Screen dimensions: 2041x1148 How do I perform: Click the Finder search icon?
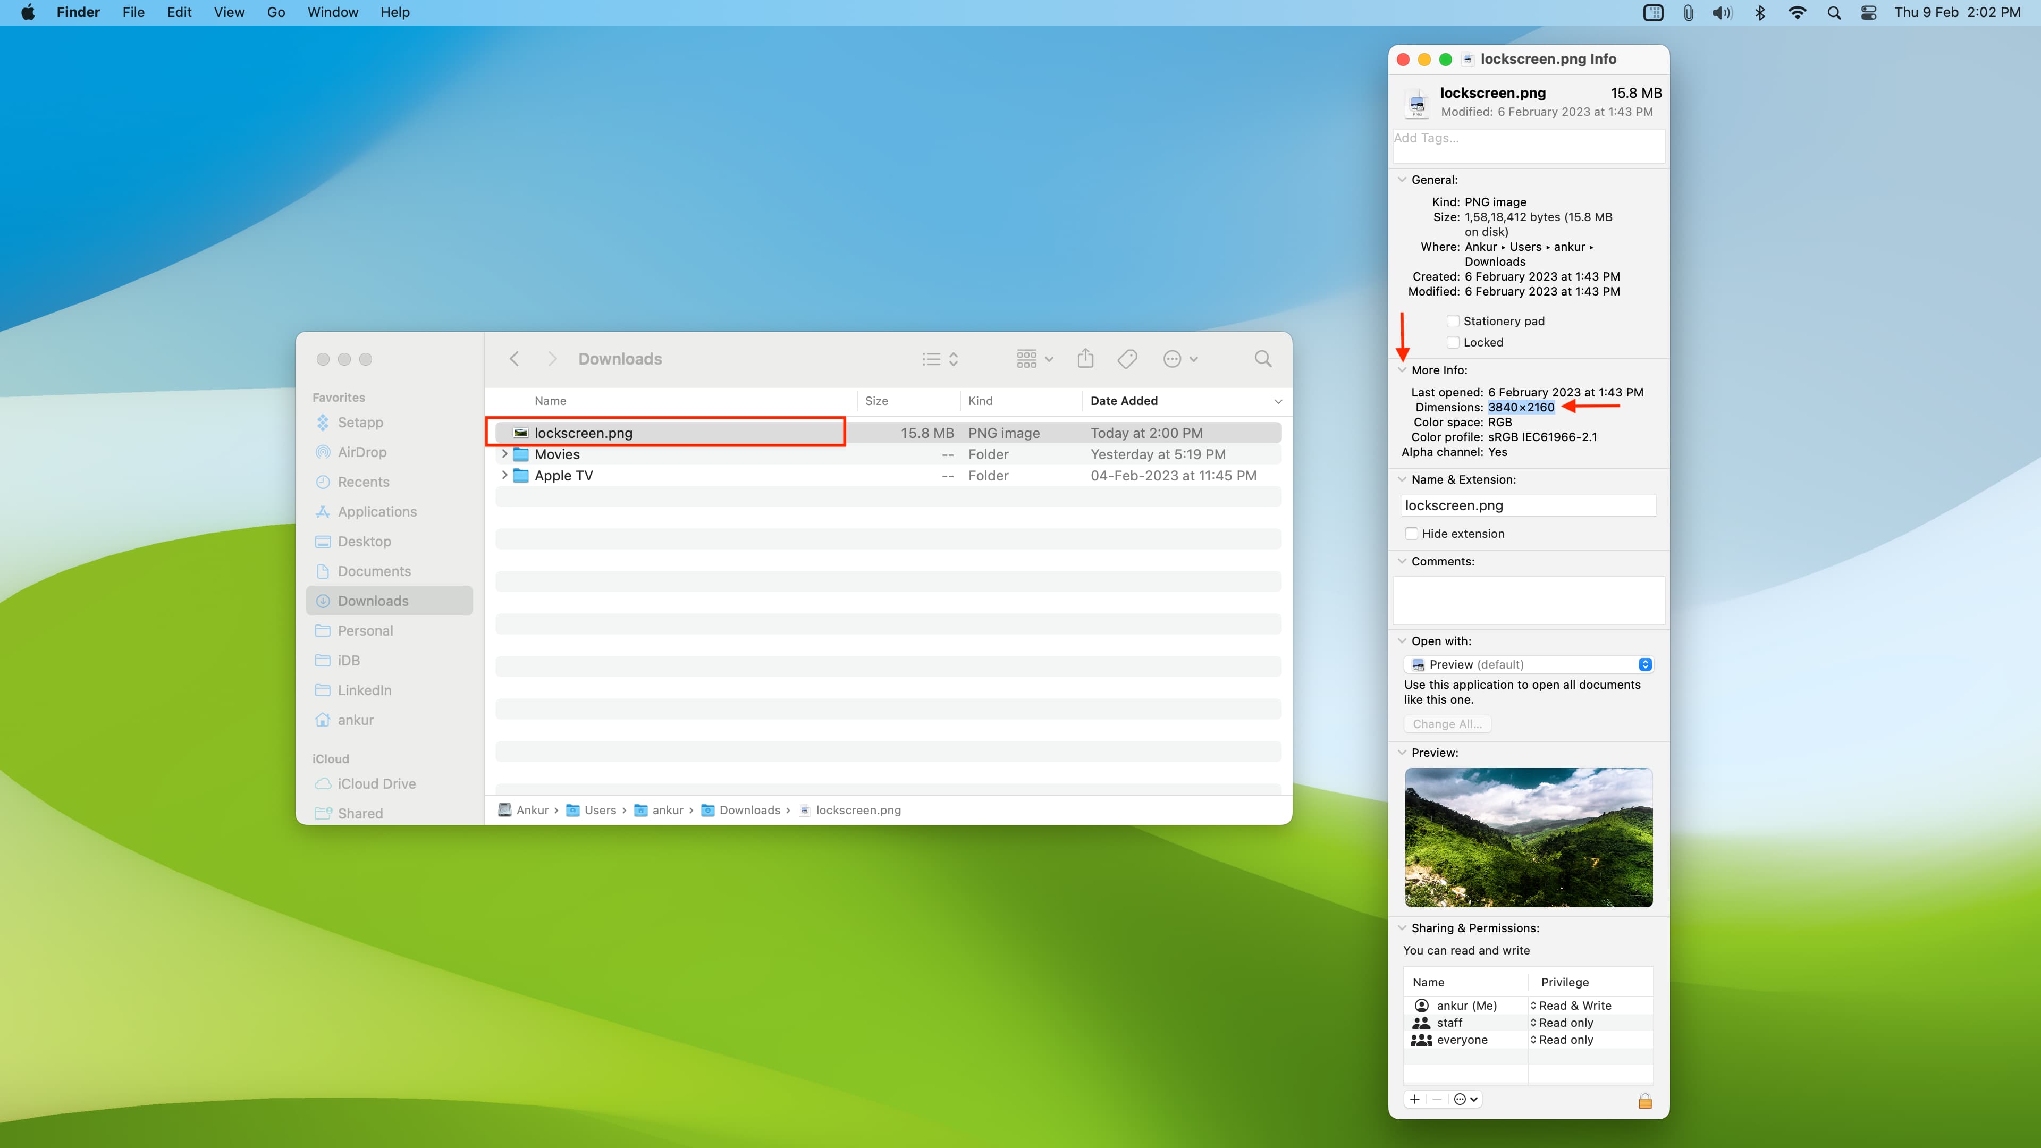tap(1263, 359)
